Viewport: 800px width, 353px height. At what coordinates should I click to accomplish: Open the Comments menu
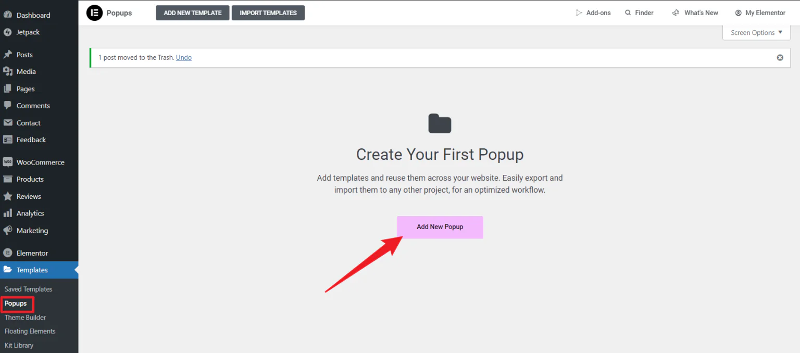point(39,105)
